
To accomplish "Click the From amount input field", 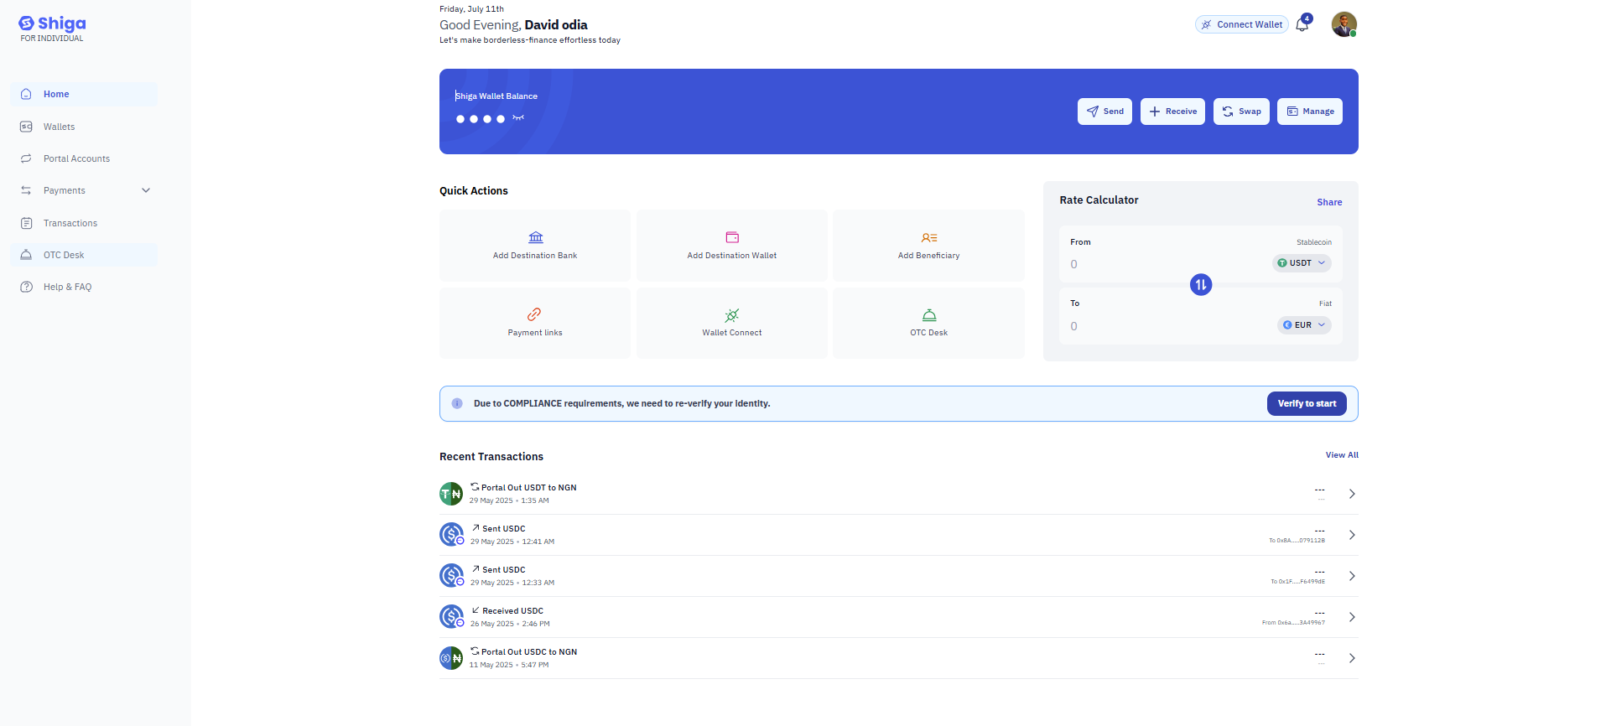I will 1166,264.
